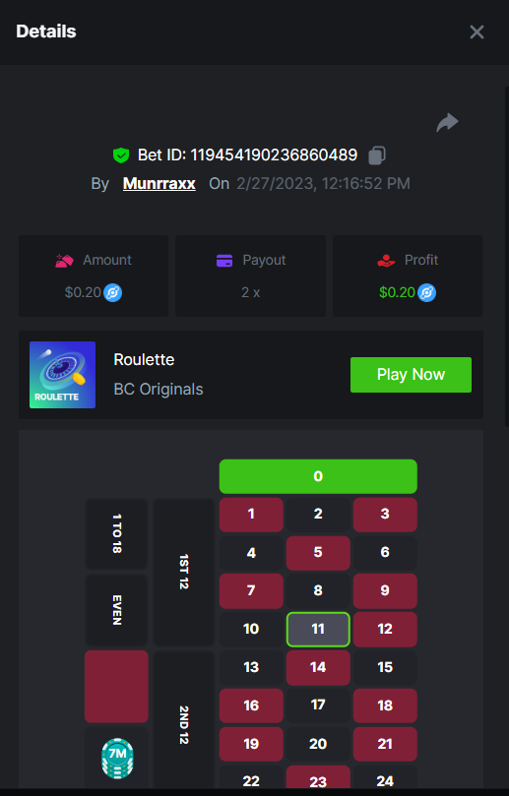Select the black number 17 cell
This screenshot has height=796, width=509.
click(x=318, y=705)
